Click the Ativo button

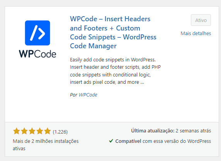tap(201, 20)
